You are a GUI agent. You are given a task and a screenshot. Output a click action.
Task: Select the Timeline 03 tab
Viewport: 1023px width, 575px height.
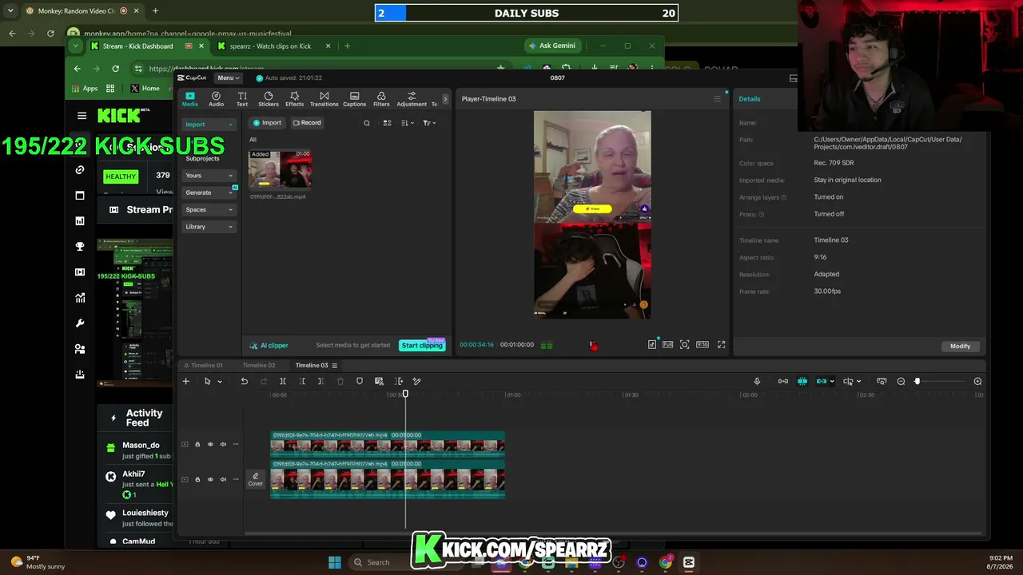pos(312,366)
